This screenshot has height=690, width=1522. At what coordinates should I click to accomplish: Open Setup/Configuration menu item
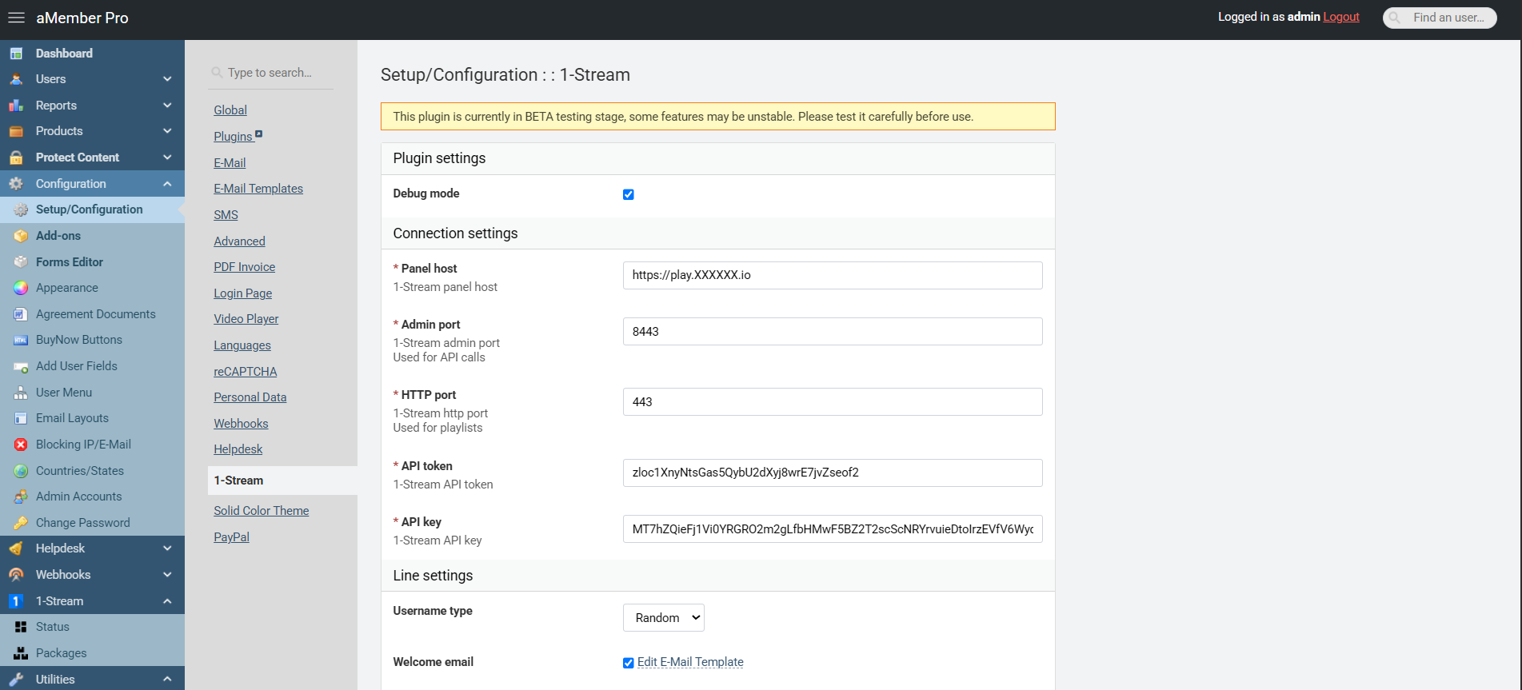point(92,209)
